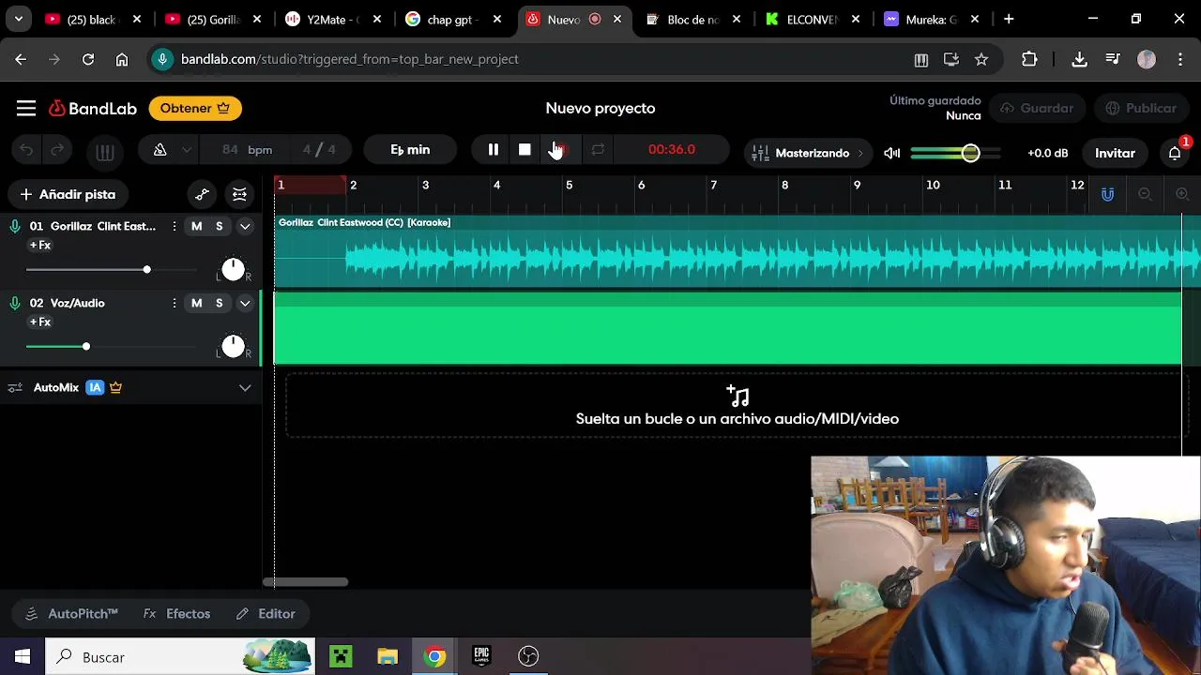Switch to the Y2Mate browser tab
1201x675 pixels.
pos(333,19)
